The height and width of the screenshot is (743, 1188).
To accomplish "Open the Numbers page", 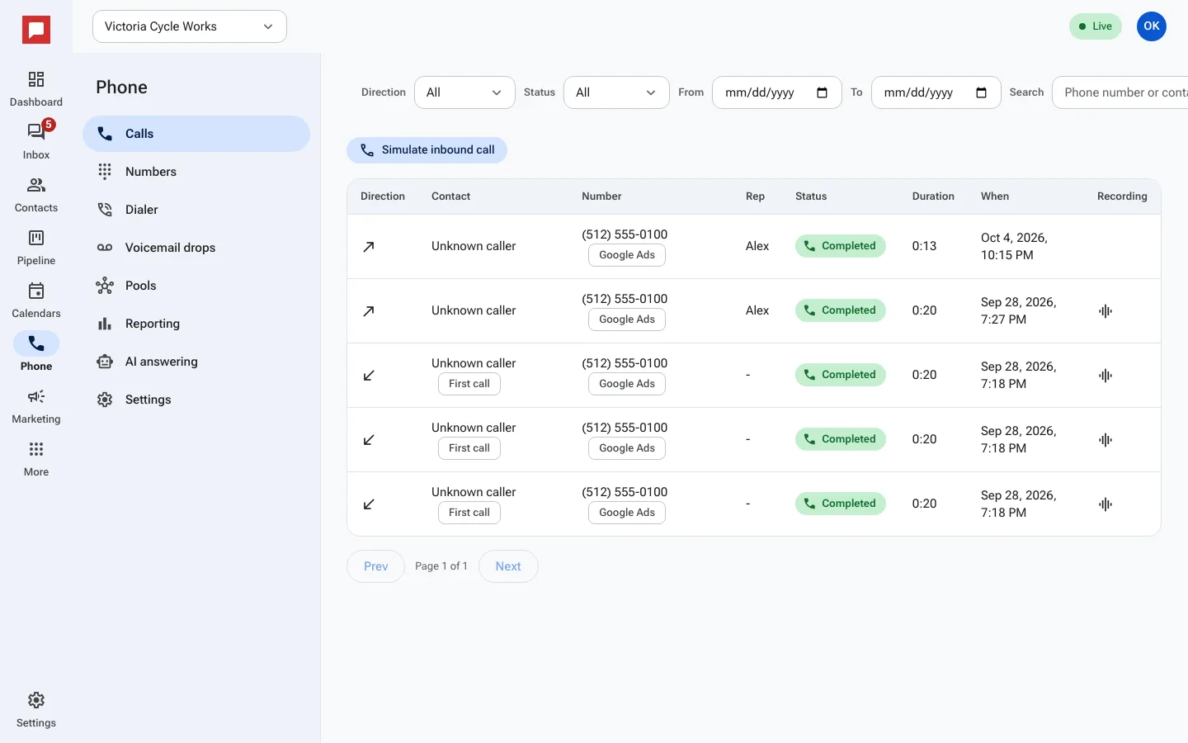I will (196, 172).
